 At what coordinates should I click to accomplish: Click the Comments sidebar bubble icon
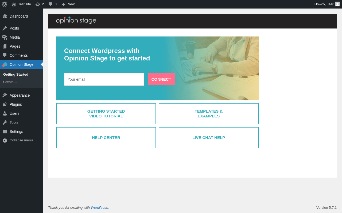(x=5, y=55)
